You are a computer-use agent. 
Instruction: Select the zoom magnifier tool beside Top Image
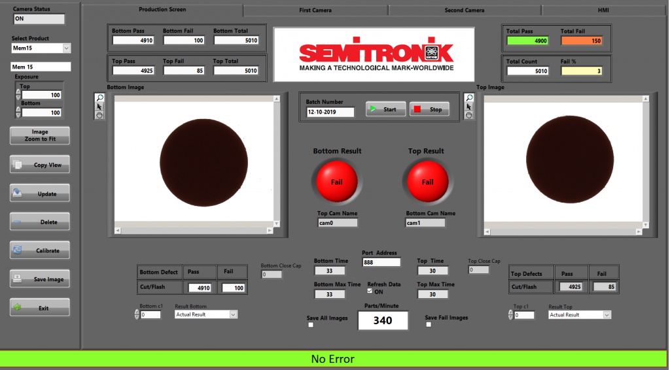point(468,98)
